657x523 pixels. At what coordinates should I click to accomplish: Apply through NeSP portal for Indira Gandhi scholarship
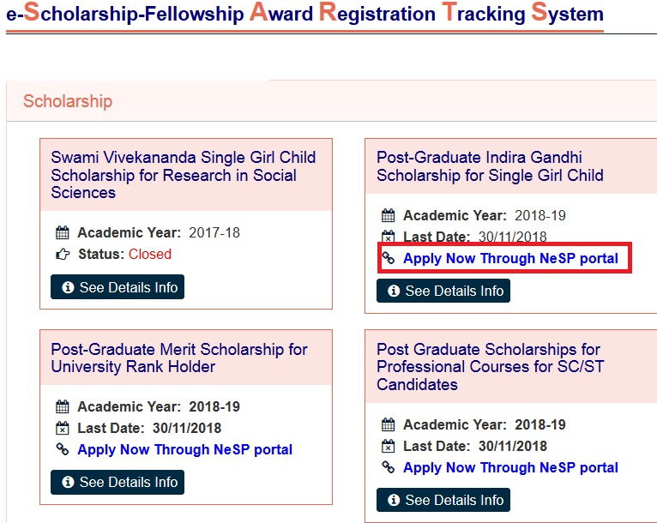(x=510, y=258)
